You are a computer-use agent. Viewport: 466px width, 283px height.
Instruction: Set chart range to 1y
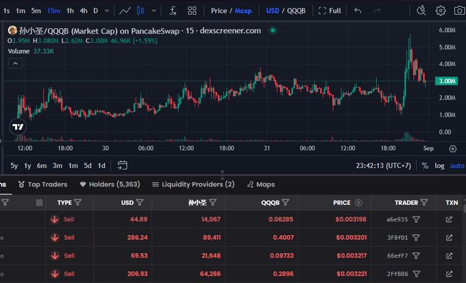[x=27, y=166]
